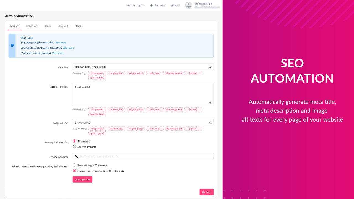Click View more for missing Alt text

58,53
